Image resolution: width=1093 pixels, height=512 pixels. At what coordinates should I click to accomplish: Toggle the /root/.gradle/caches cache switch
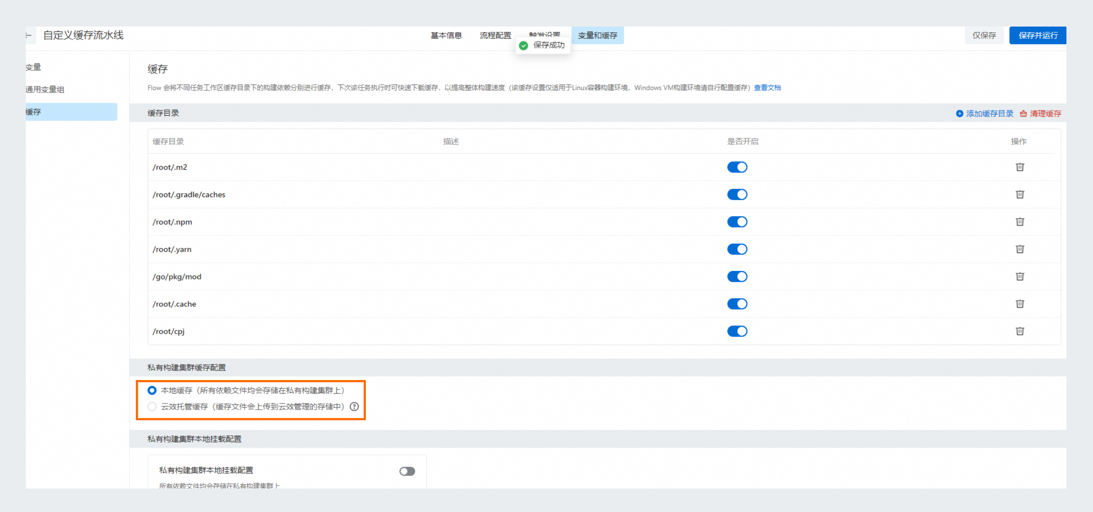click(x=737, y=195)
